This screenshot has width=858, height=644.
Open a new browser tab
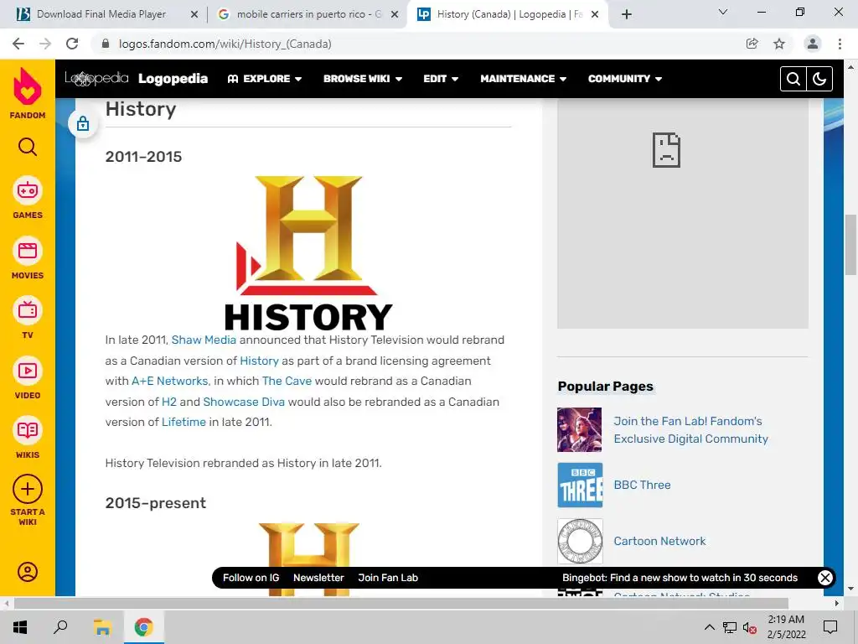pyautogui.click(x=627, y=14)
